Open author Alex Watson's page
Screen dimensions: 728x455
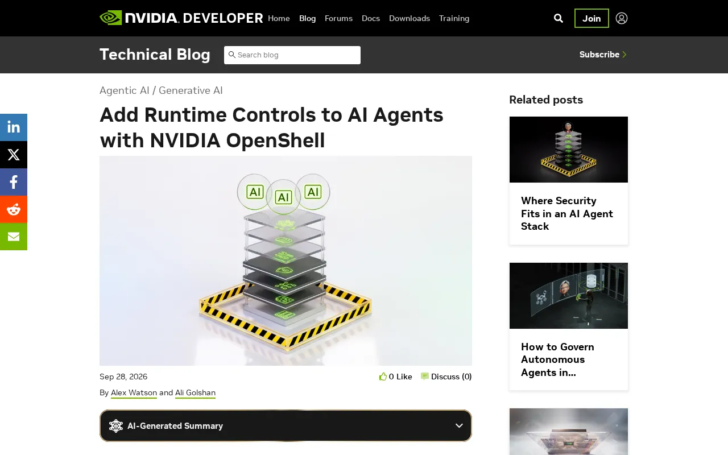pyautogui.click(x=134, y=393)
